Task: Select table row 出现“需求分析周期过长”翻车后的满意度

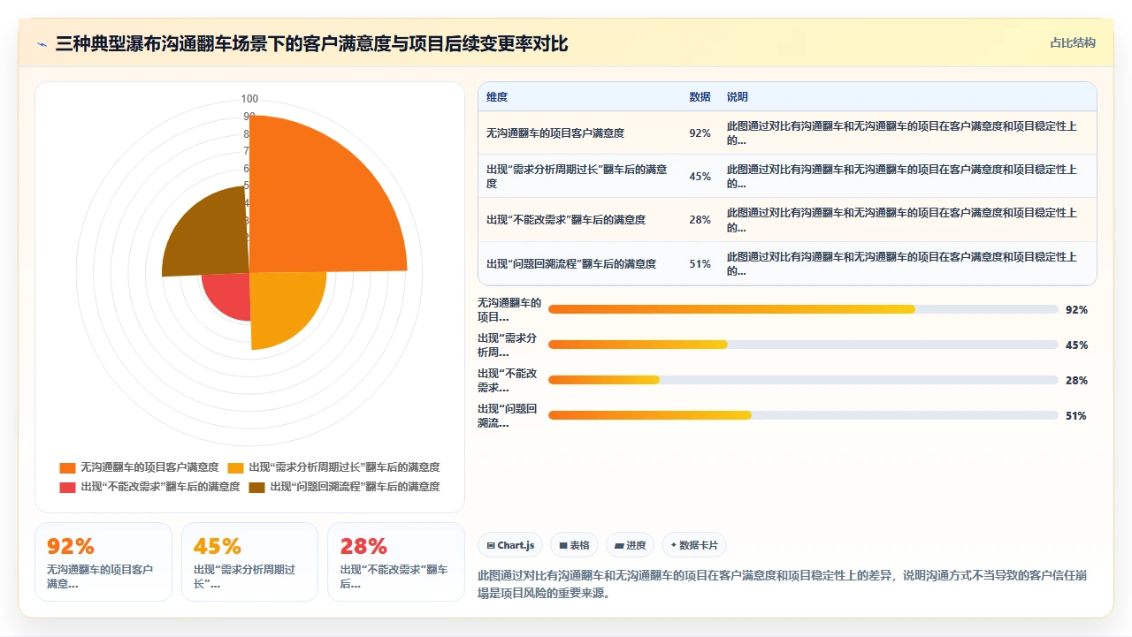Action: (x=787, y=176)
